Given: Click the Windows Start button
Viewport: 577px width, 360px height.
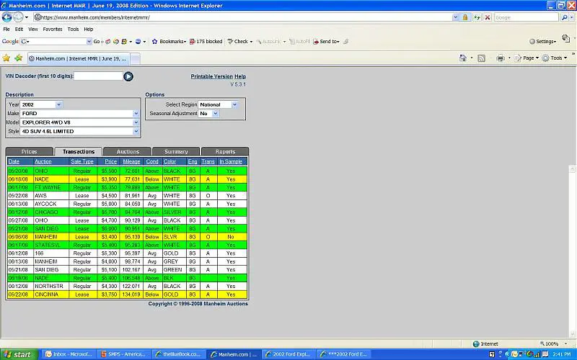Looking at the screenshot, I should click(19, 354).
